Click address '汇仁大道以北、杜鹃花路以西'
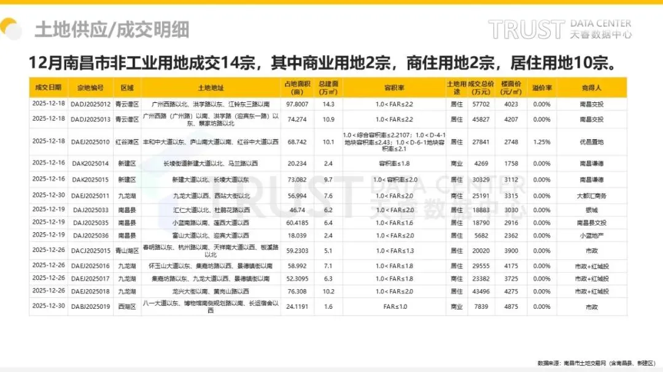 click(x=211, y=210)
